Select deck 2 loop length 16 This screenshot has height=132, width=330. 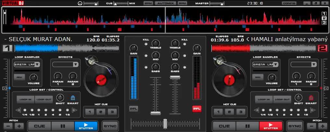(x=306, y=110)
